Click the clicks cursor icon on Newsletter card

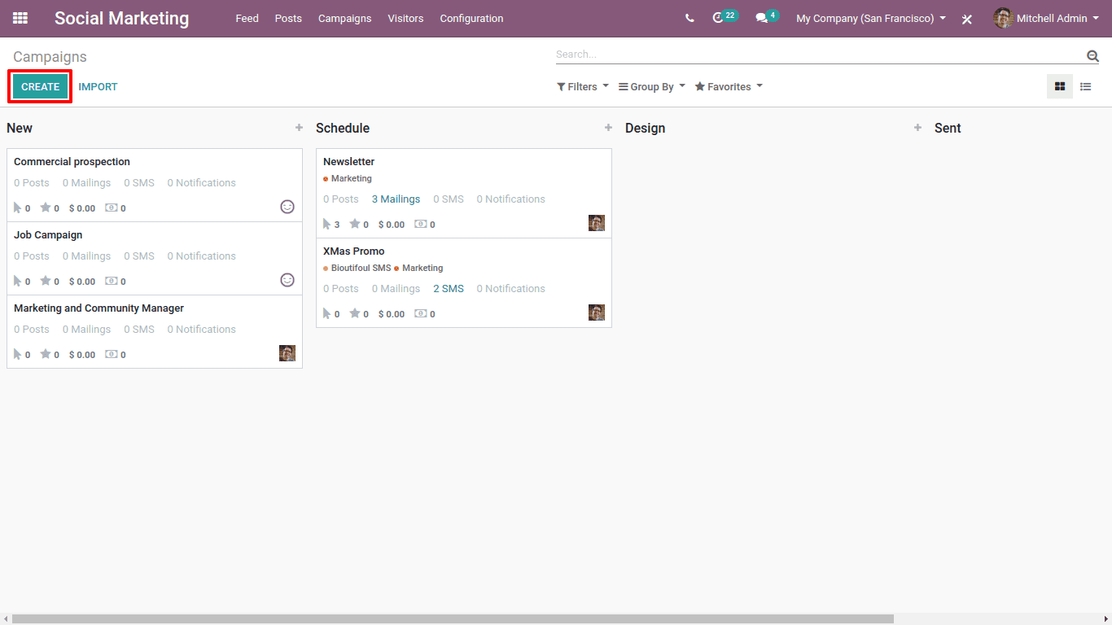[x=327, y=224]
